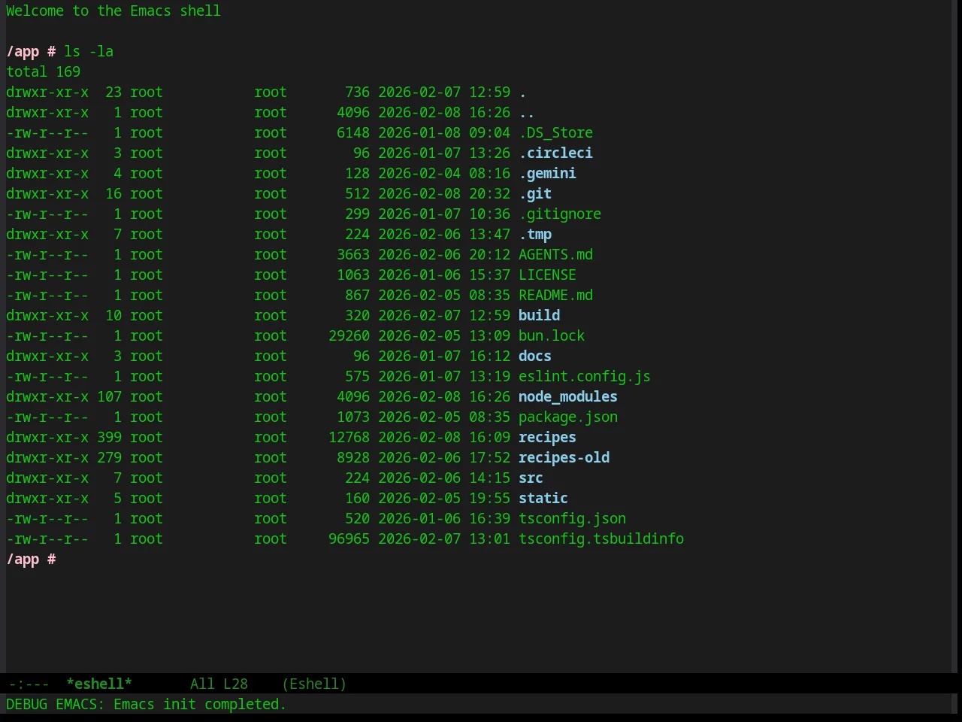The height and width of the screenshot is (722, 962).
Task: Click the "All L28" position indicator
Action: pyautogui.click(x=219, y=684)
